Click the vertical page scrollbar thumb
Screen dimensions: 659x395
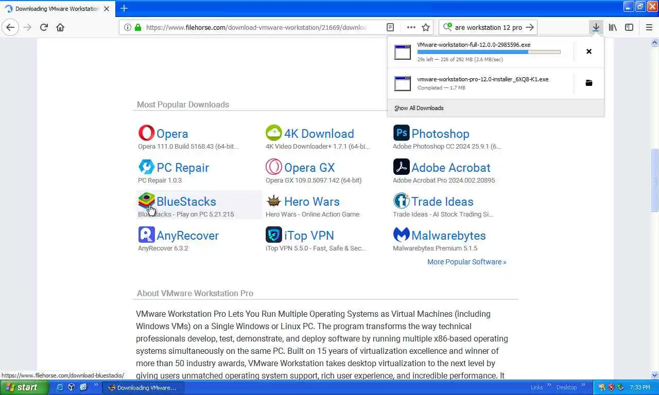click(655, 179)
